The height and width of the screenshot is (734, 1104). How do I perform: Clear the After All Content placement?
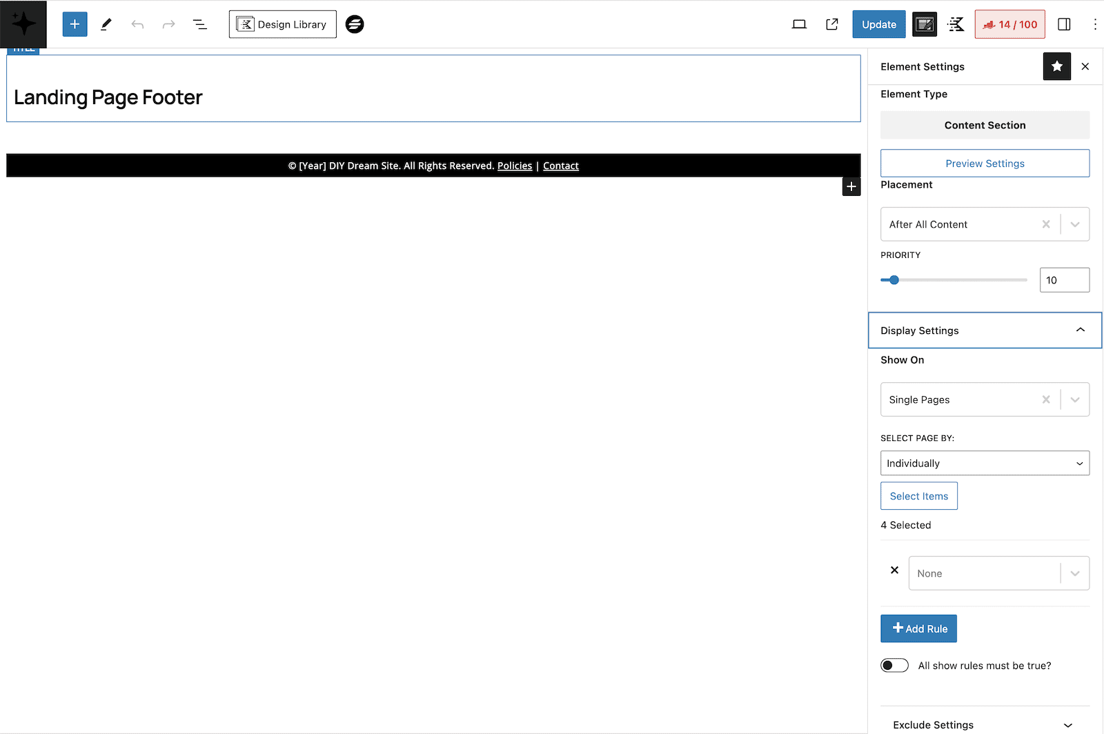pos(1046,224)
